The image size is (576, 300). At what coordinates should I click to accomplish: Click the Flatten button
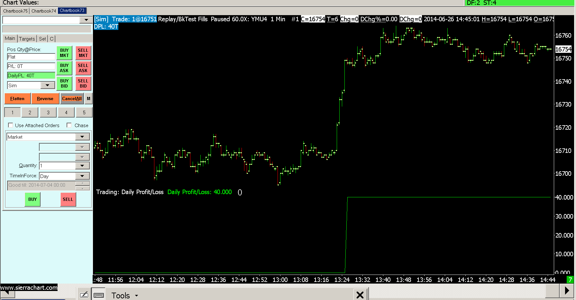(x=17, y=98)
